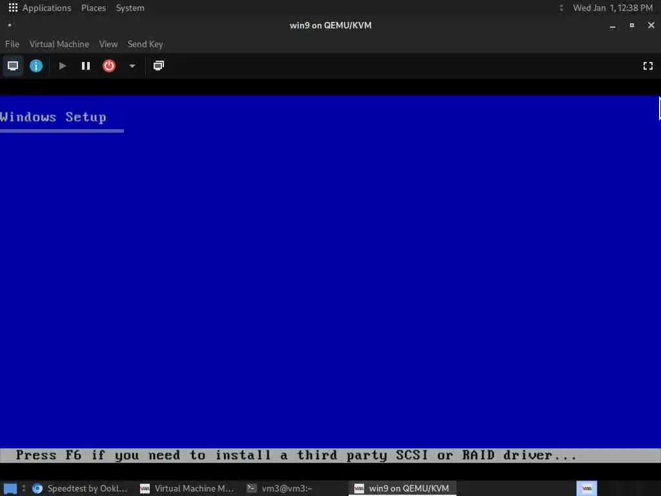Click the virt-manager tray icon at bottom right
661x496 pixels.
587,488
